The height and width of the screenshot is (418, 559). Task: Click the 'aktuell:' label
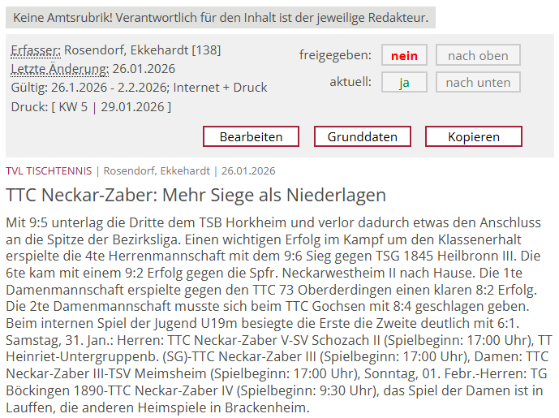point(350,82)
